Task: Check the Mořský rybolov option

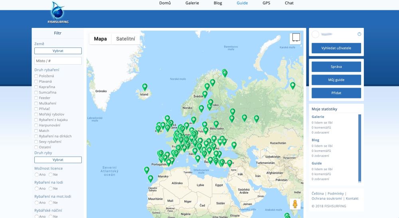Action: [36, 114]
